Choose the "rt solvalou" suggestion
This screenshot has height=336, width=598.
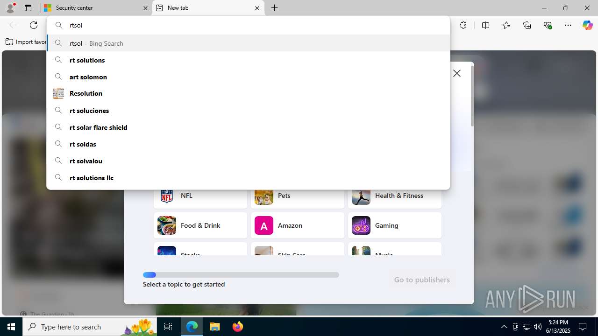(x=248, y=161)
